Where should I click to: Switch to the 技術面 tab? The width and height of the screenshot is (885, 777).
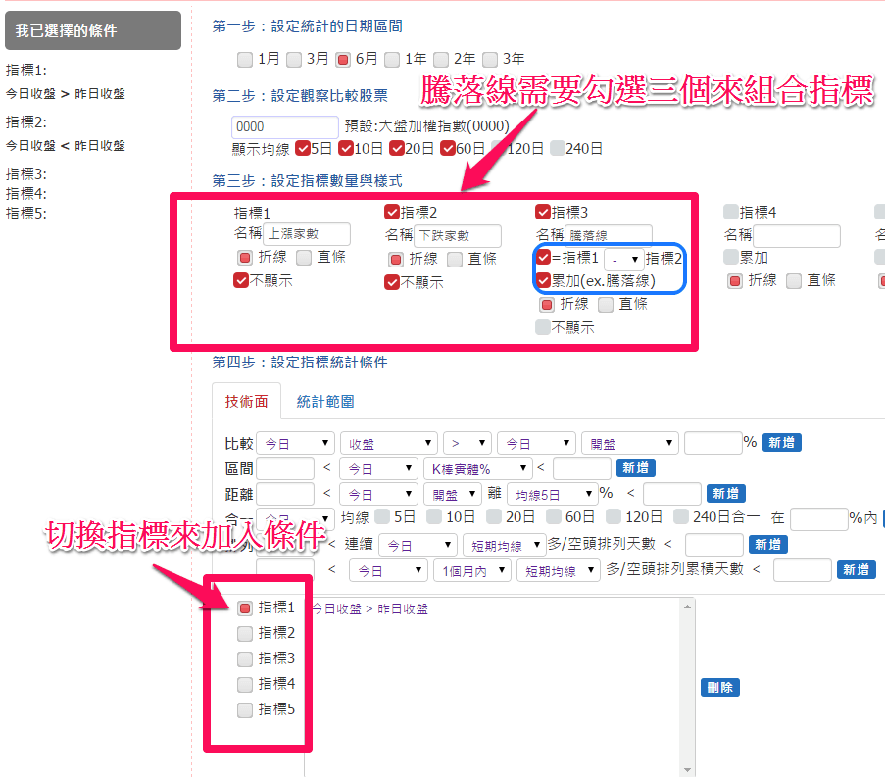[246, 401]
